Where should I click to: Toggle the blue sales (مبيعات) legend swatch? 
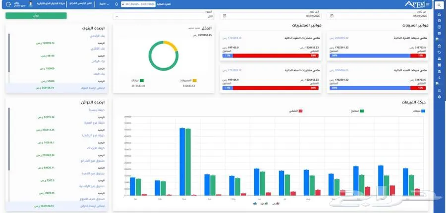point(423,111)
